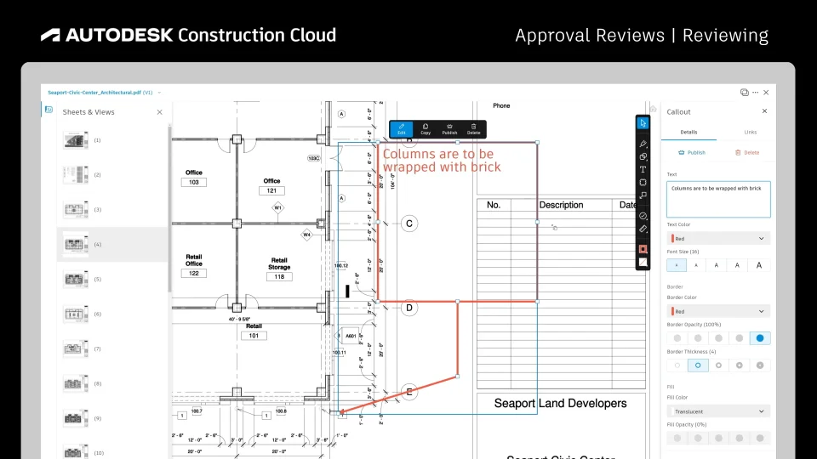Select the callout tool icon
Image resolution: width=817 pixels, height=459 pixels.
point(643,195)
